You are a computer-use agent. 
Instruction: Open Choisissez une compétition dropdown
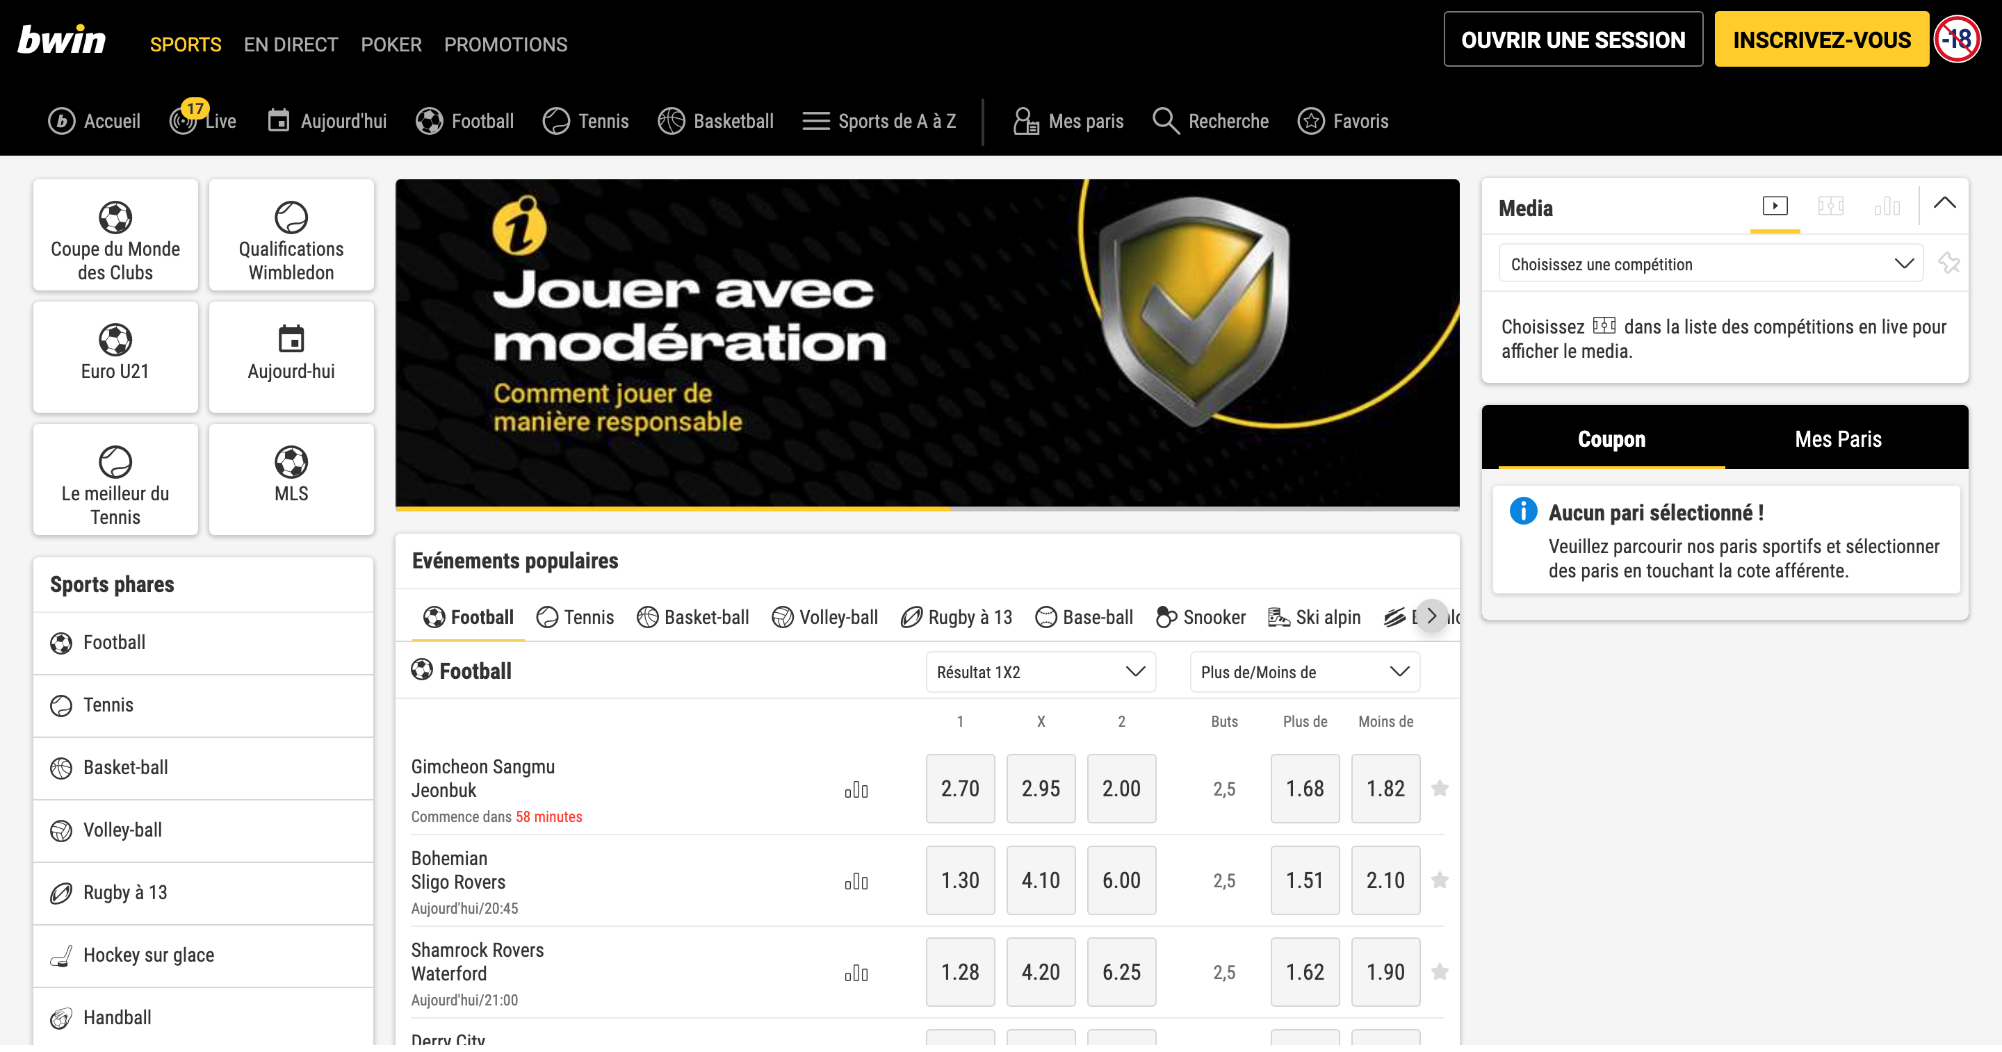click(1711, 263)
